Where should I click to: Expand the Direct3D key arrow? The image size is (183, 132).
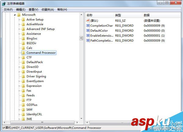click(x=19, y=67)
